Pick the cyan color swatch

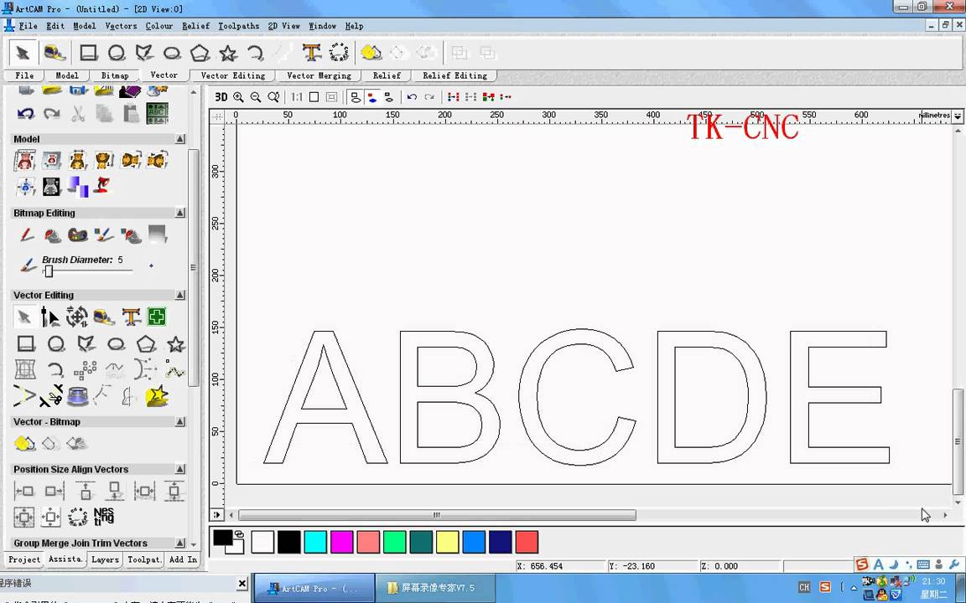[315, 542]
